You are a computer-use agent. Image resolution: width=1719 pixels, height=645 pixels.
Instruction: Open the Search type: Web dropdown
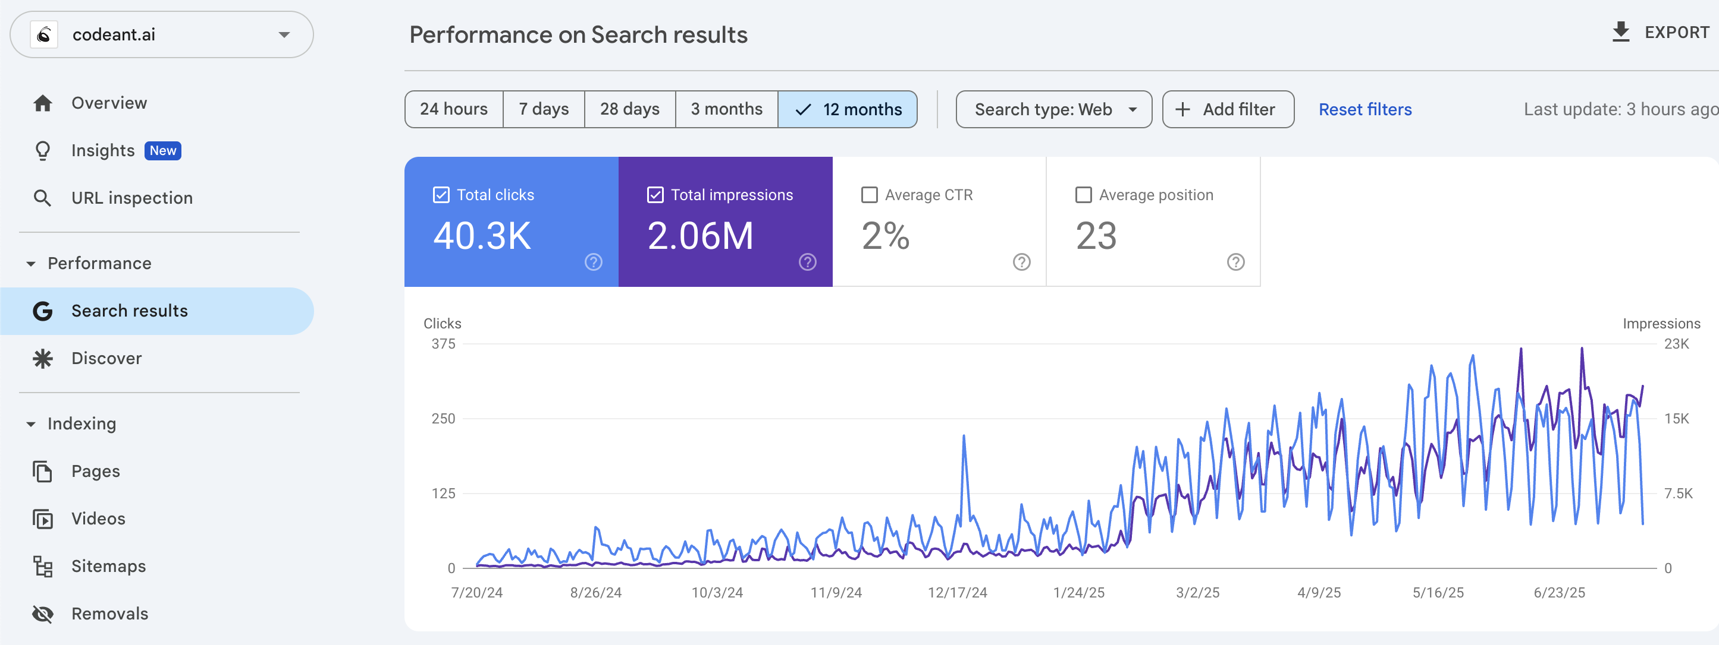tap(1053, 109)
